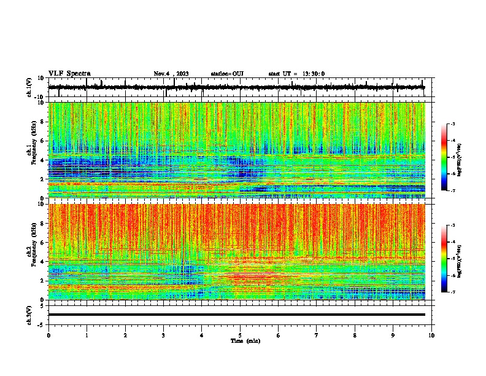Click time axis tick label '10'
486x376 pixels.
431,335
